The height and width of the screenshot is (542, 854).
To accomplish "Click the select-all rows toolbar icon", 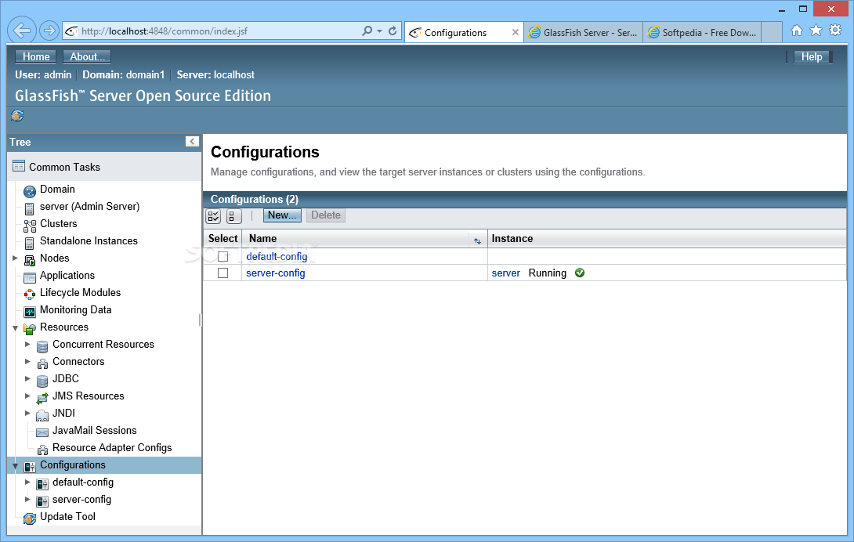I will point(213,216).
